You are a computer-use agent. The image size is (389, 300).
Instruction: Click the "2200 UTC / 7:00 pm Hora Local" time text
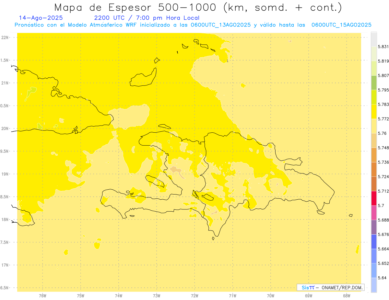click(x=147, y=18)
